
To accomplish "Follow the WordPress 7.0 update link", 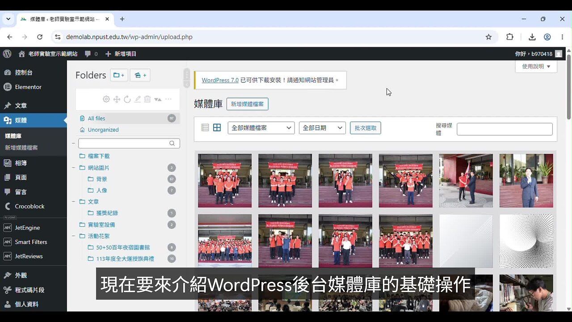I will 220,80.
